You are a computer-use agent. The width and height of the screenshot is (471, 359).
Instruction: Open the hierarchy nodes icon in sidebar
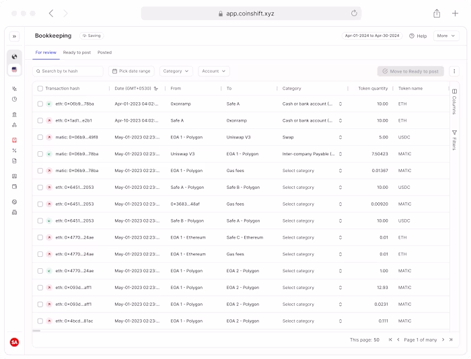[x=14, y=125]
